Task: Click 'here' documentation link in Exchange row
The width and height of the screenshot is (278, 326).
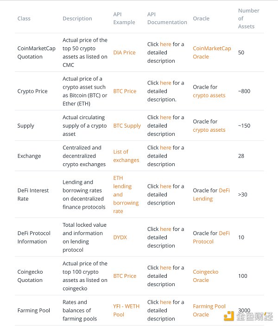Action: [x=165, y=147]
